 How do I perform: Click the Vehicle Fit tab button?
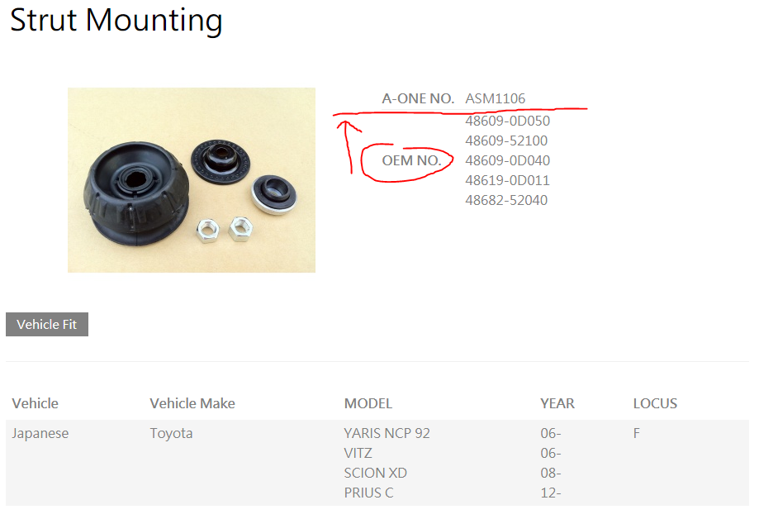point(47,325)
